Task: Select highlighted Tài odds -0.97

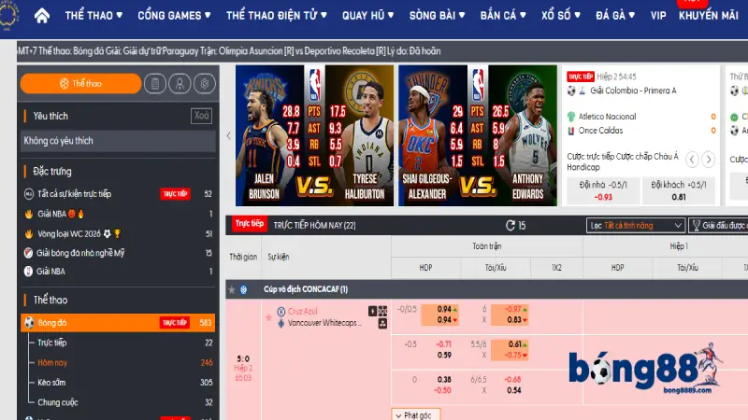Action: point(513,310)
